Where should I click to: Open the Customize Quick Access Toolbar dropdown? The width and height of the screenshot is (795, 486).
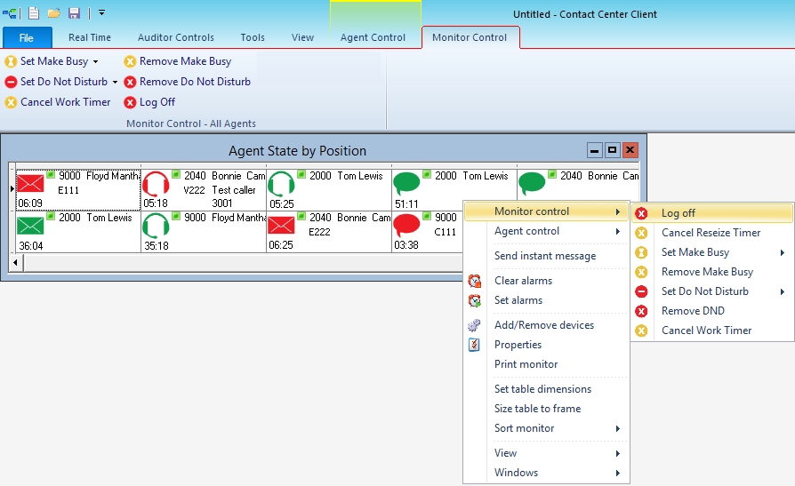point(102,12)
